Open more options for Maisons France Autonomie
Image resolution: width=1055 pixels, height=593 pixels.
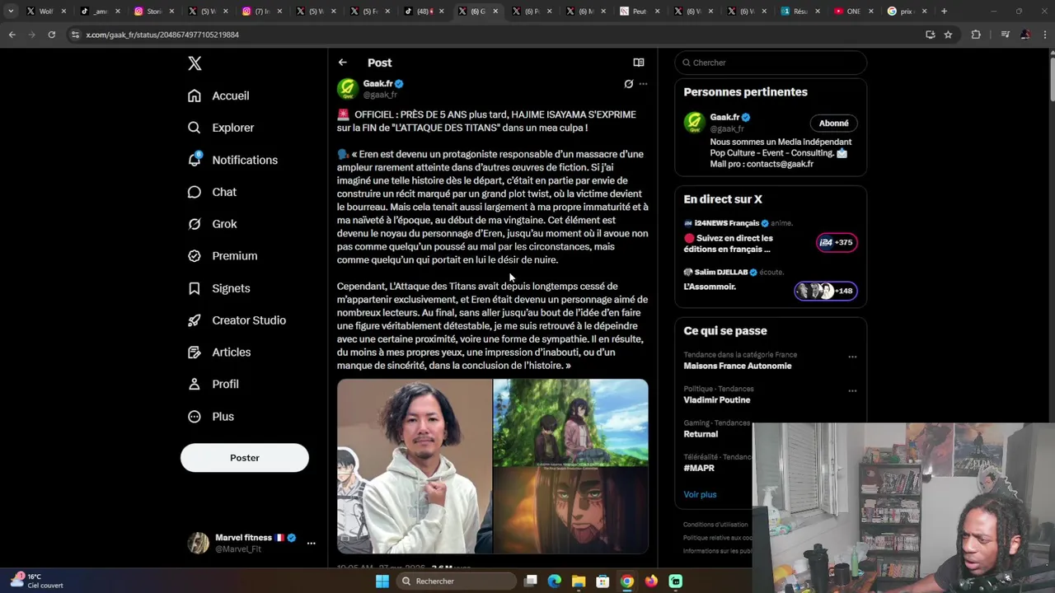tap(852, 357)
